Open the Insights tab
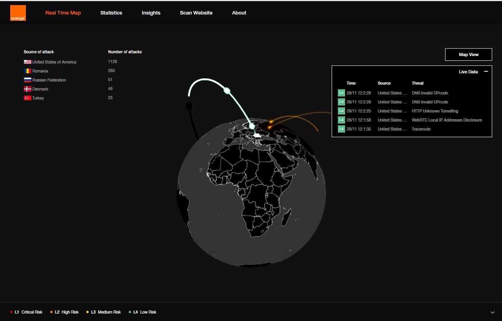This screenshot has height=321, width=502. [x=151, y=13]
